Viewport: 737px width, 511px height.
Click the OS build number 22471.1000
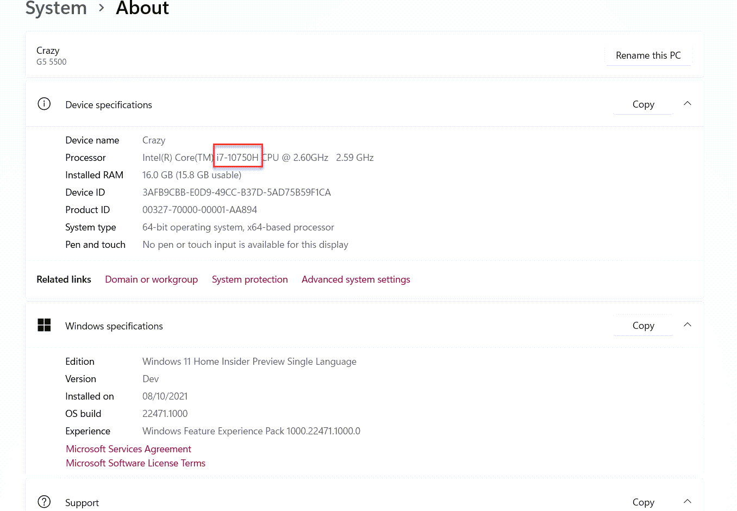click(165, 414)
